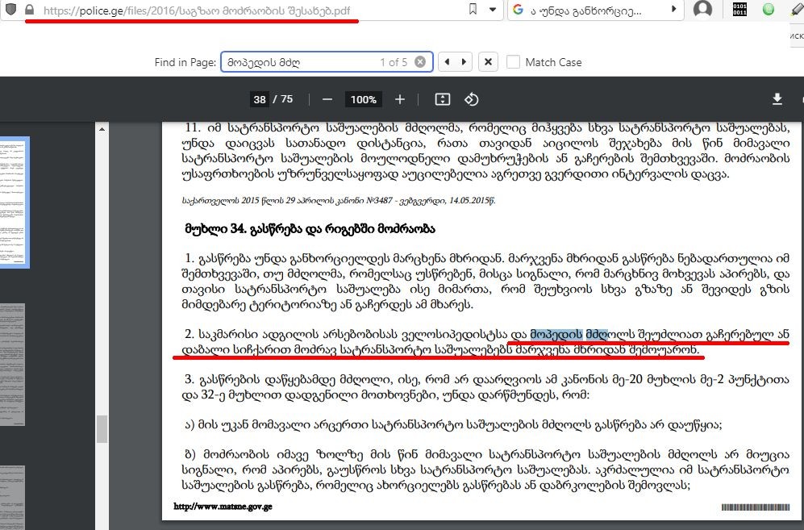Click the padlock site security icon
The image size is (804, 530).
29,9
